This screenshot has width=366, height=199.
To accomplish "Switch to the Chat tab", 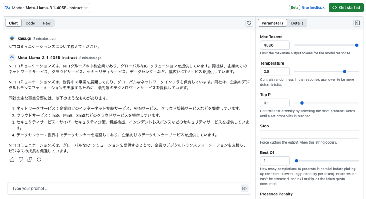I will (13, 23).
